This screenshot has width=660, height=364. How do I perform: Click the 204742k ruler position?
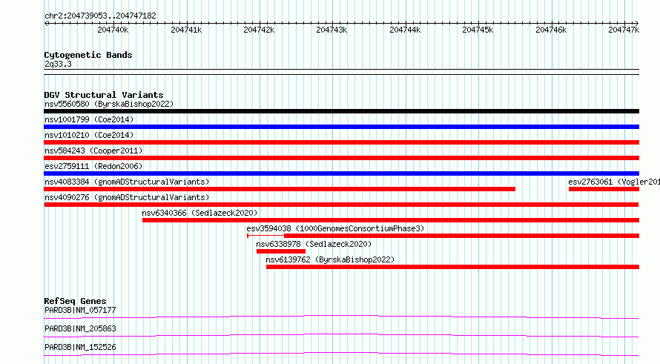[x=259, y=30]
